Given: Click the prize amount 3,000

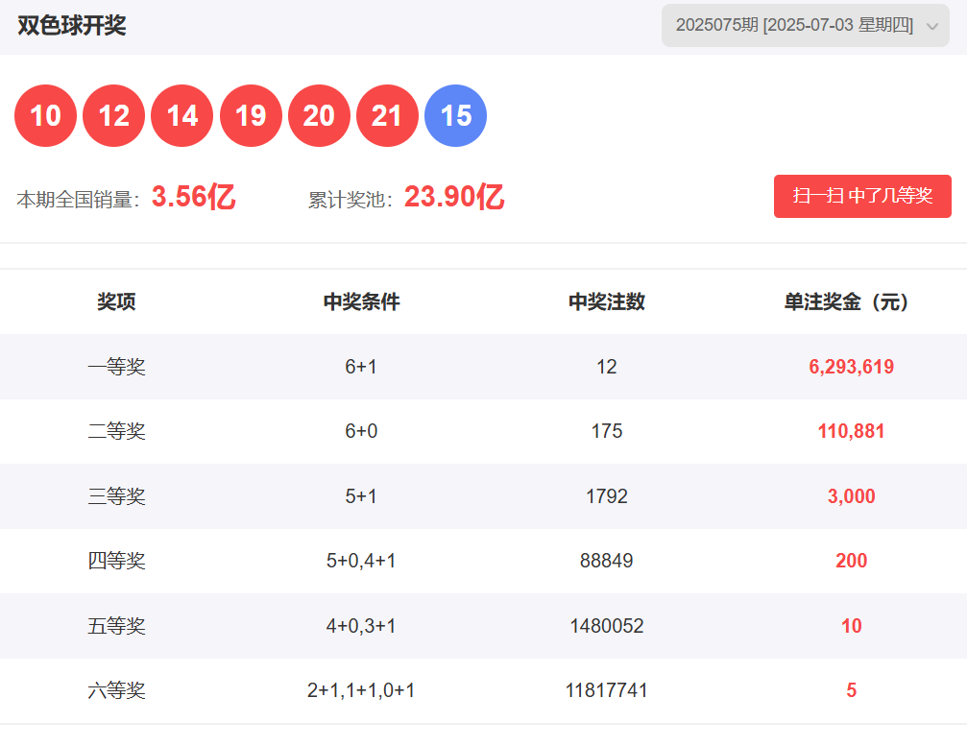Looking at the screenshot, I should point(851,496).
